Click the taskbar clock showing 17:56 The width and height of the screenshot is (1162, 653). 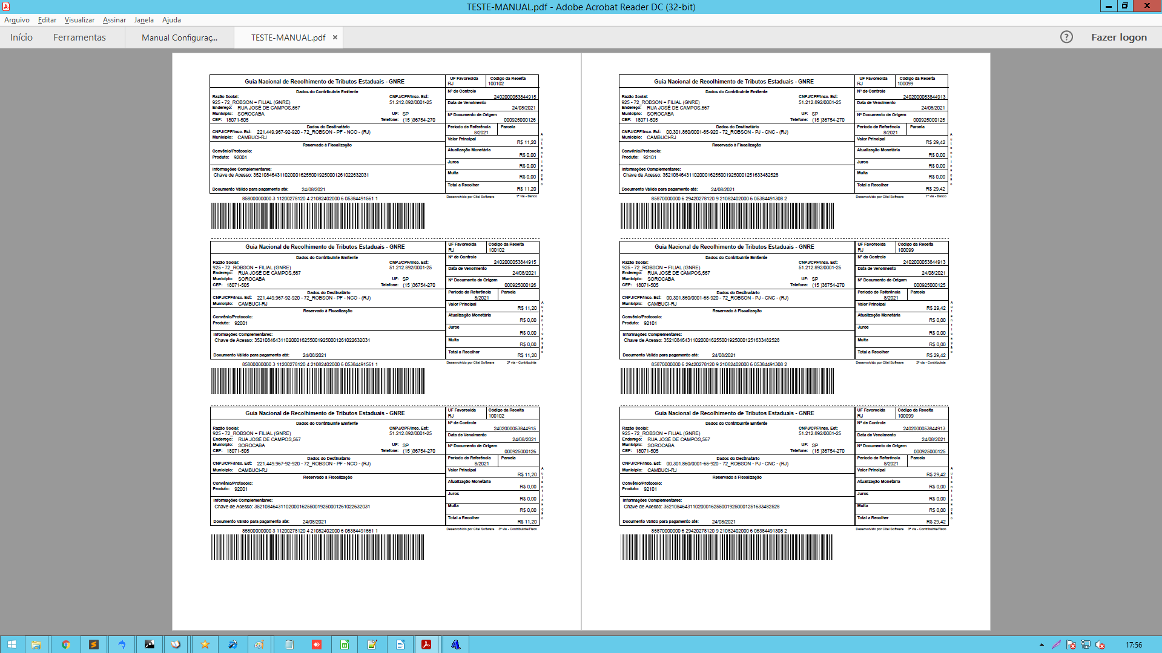click(x=1134, y=645)
